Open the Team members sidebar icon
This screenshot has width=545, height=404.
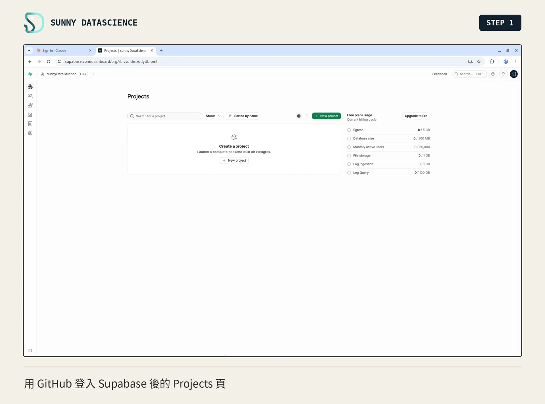pyautogui.click(x=30, y=96)
